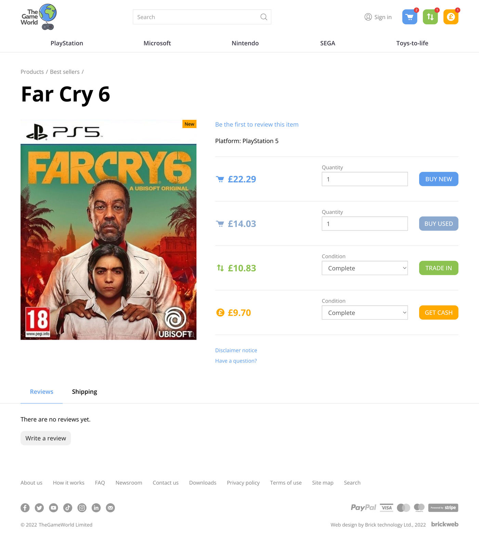Viewport: 479px width, 537px height.
Task: Switch to the Shipping tab
Action: point(85,392)
